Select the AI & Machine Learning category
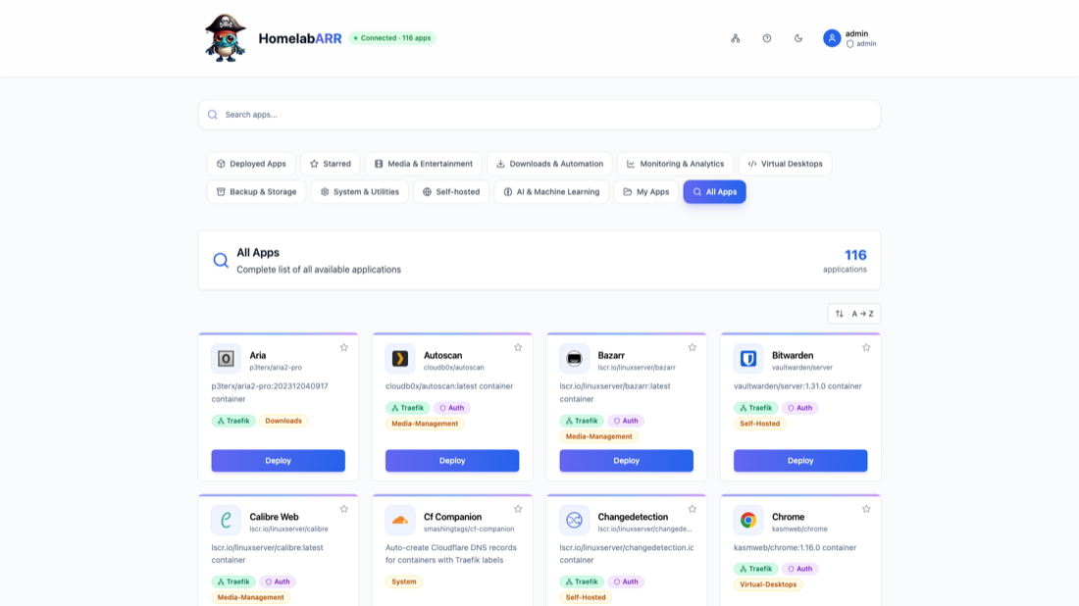This screenshot has width=1079, height=606. (x=551, y=192)
